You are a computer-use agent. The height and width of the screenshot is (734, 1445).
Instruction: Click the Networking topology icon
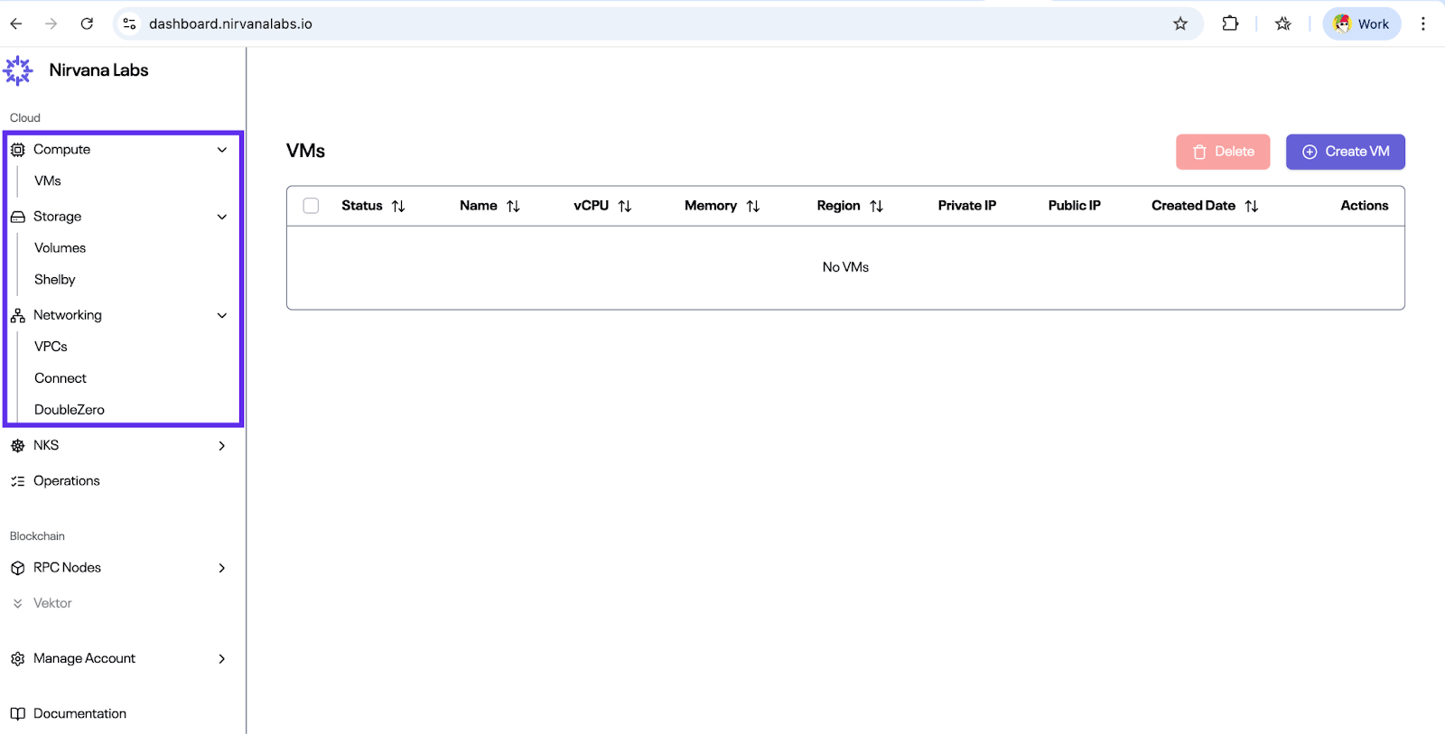coord(18,315)
